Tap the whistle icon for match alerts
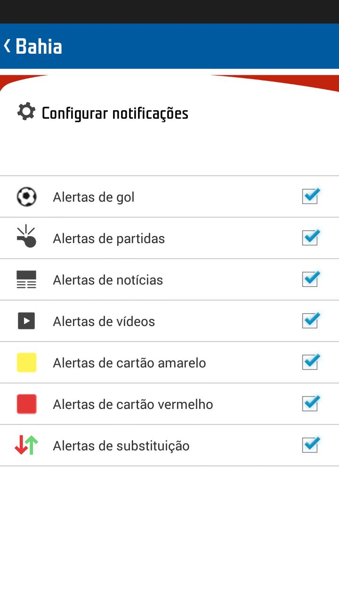 pyautogui.click(x=26, y=236)
